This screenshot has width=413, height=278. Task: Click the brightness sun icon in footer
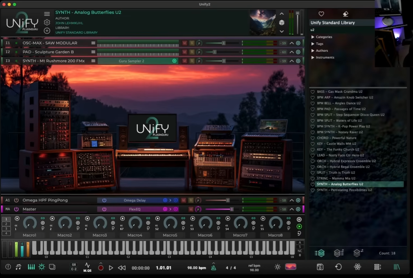point(277,267)
